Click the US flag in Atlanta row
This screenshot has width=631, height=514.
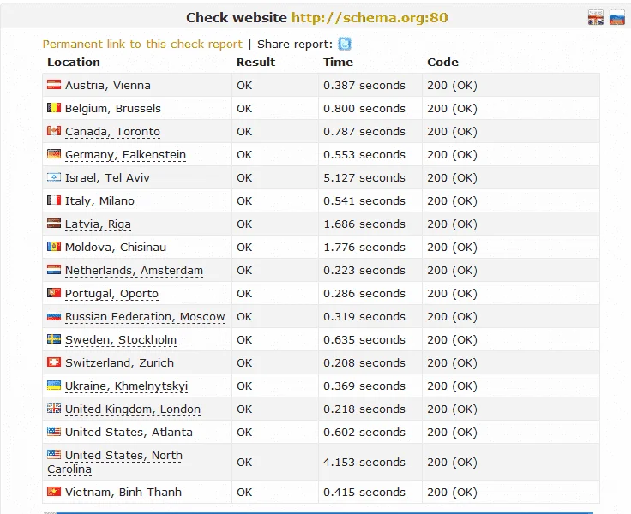pyautogui.click(x=54, y=432)
